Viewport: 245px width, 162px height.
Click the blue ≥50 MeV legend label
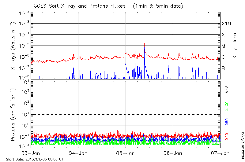tap(227, 122)
